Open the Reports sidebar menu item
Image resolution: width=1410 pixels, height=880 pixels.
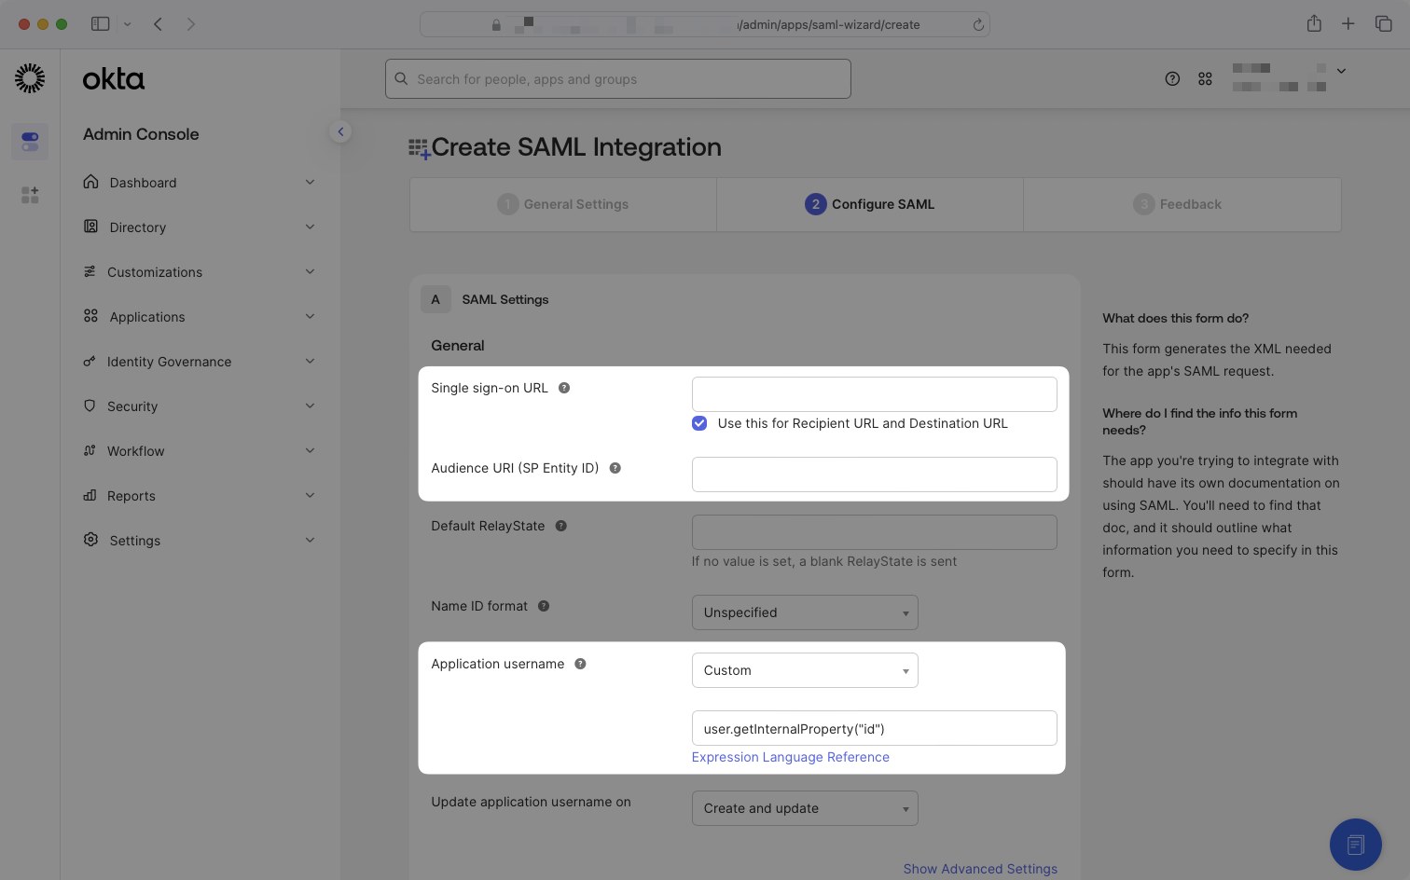[x=200, y=496]
